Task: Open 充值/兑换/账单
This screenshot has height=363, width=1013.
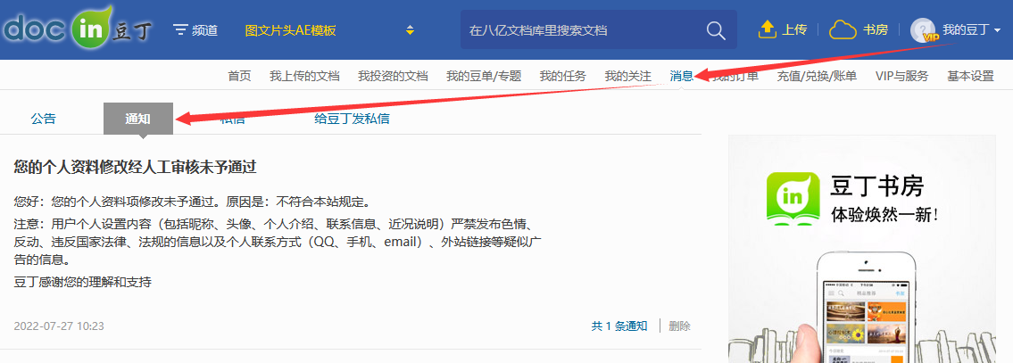Action: click(817, 76)
